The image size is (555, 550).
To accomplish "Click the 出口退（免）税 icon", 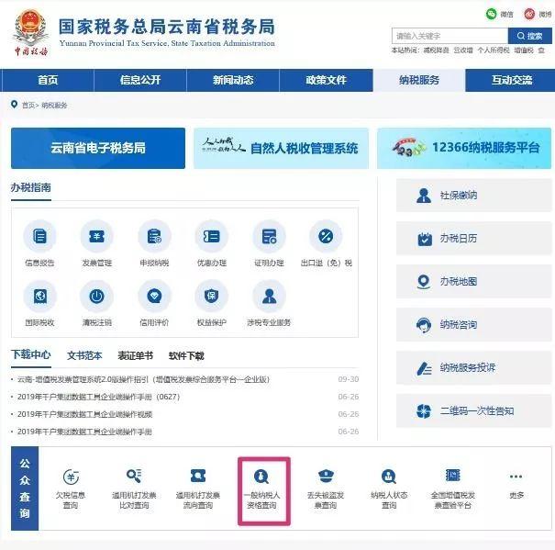I will [326, 236].
